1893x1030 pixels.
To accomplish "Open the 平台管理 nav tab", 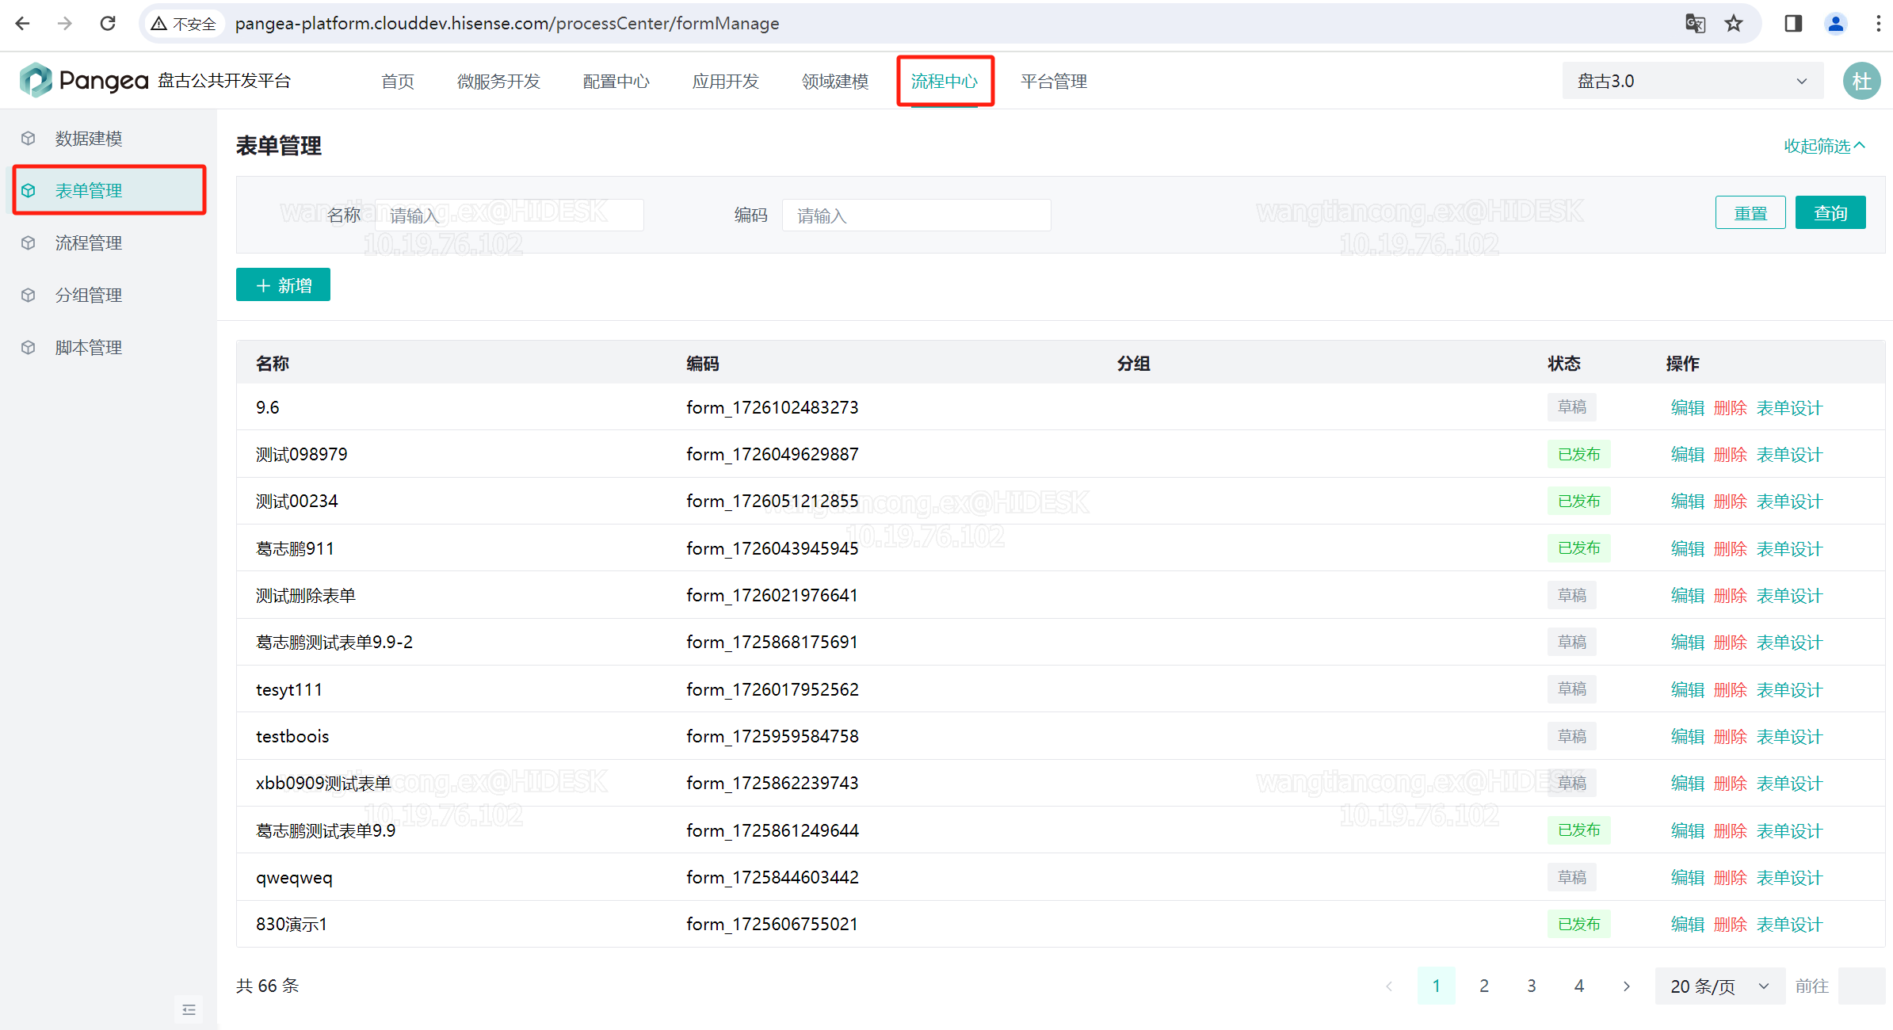I will click(x=1054, y=82).
